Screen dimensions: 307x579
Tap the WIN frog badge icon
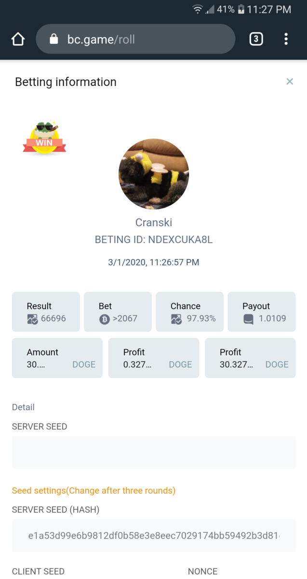(x=44, y=138)
